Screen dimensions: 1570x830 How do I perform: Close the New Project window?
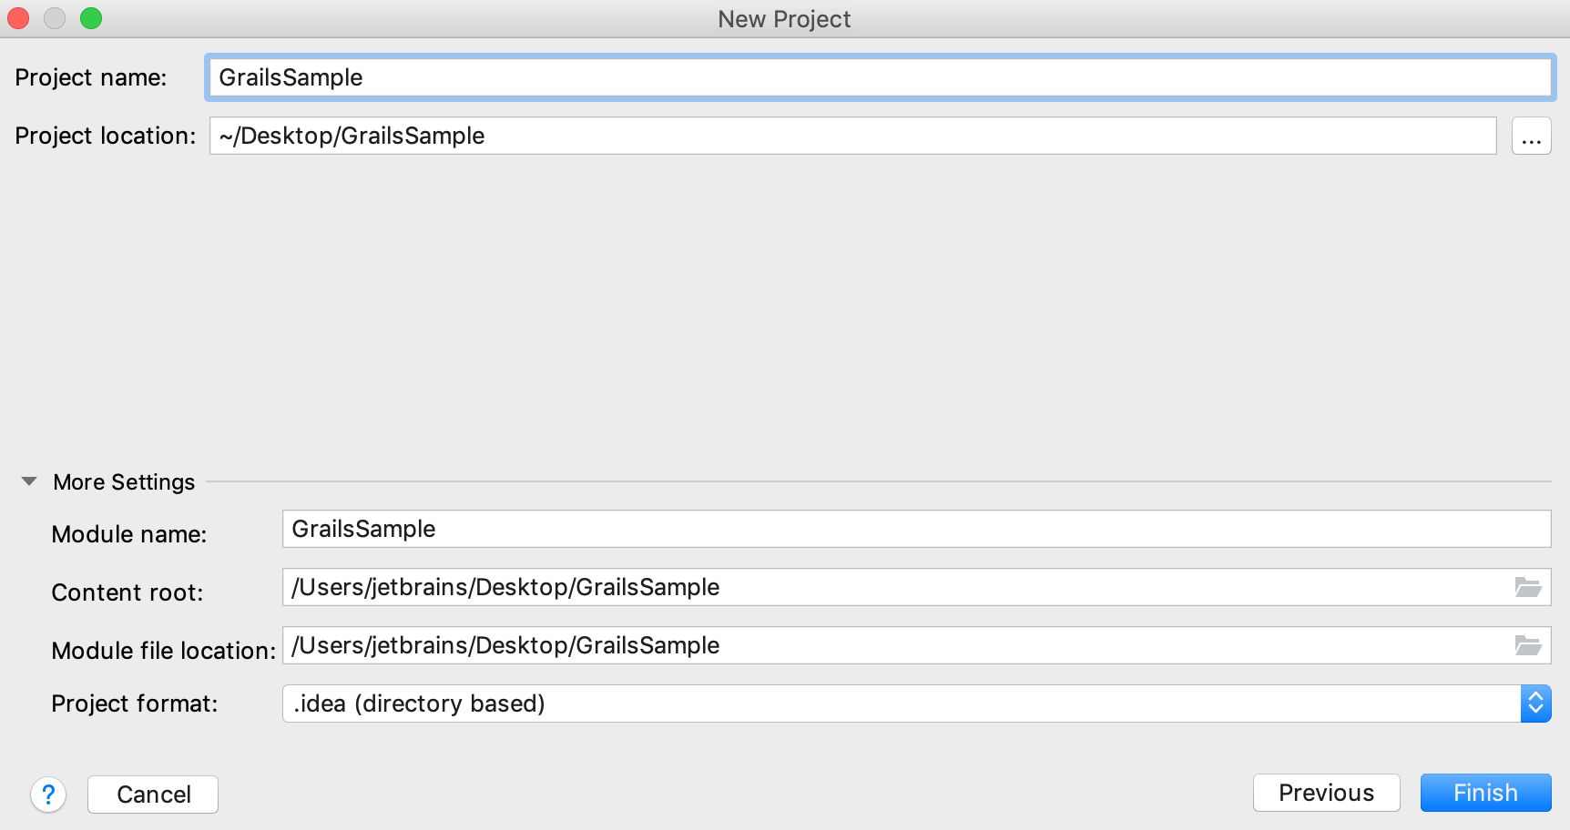[x=18, y=18]
